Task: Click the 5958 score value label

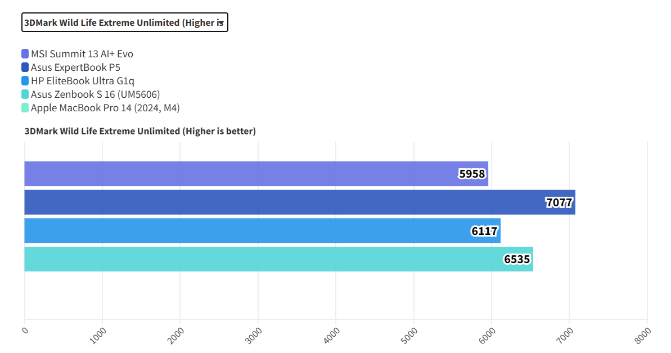Action: coord(472,174)
